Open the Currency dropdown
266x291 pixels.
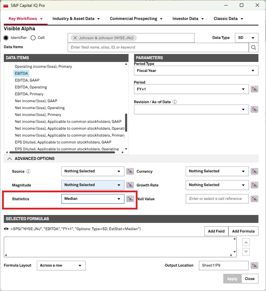217,171
